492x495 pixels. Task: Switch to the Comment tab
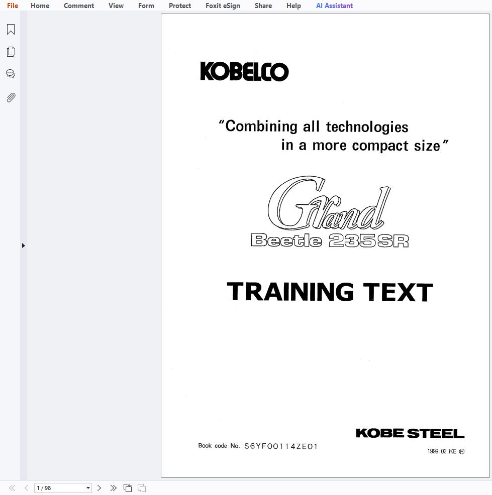click(x=79, y=6)
